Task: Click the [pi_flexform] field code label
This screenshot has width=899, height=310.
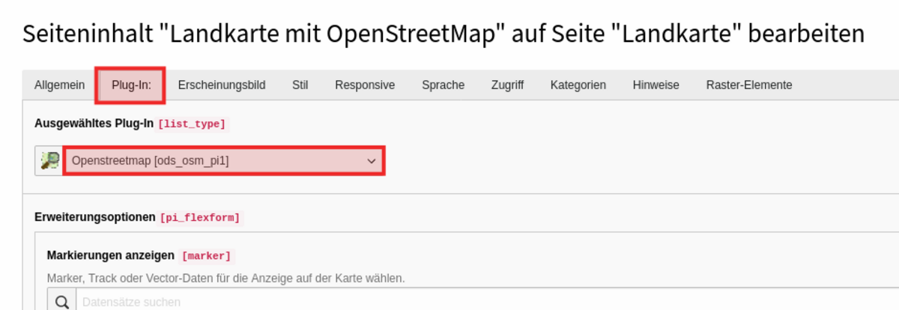Action: tap(199, 218)
